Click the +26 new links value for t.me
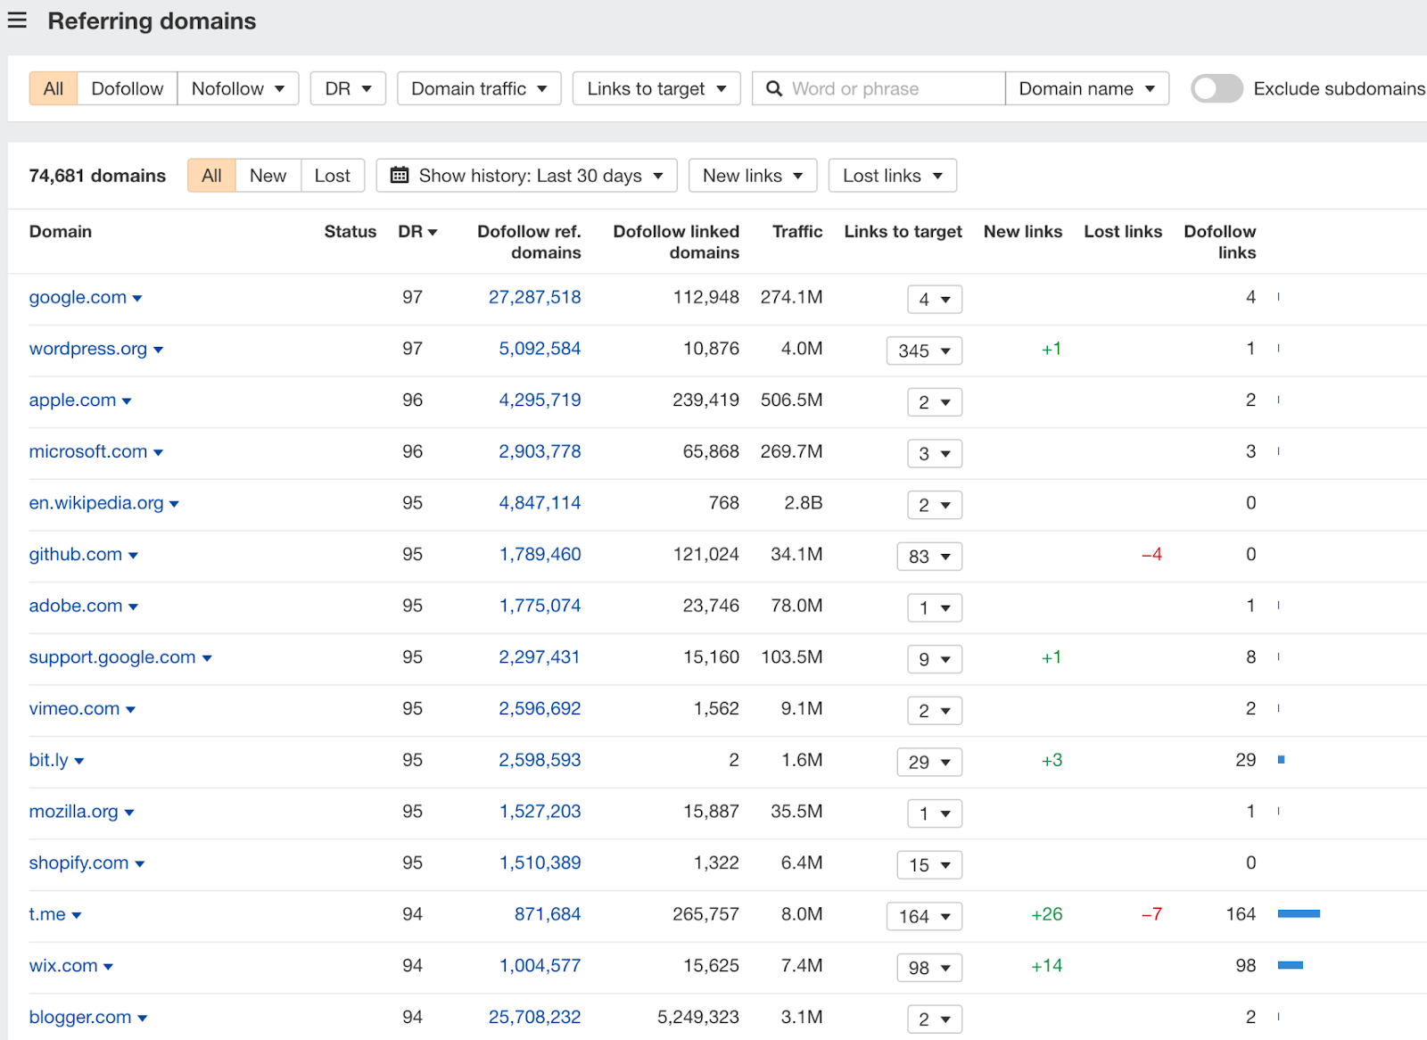 (1046, 914)
